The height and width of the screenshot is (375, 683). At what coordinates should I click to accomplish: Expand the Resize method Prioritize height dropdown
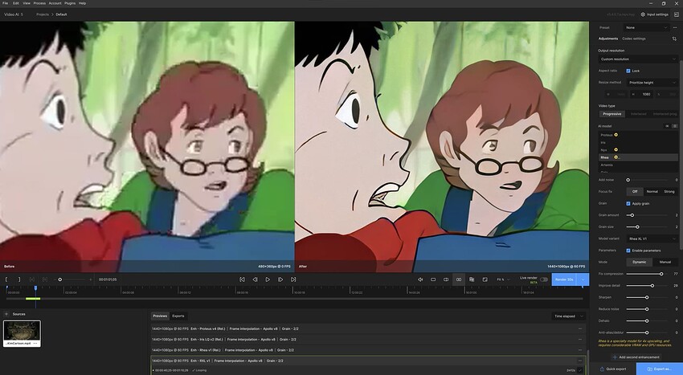[x=652, y=83]
